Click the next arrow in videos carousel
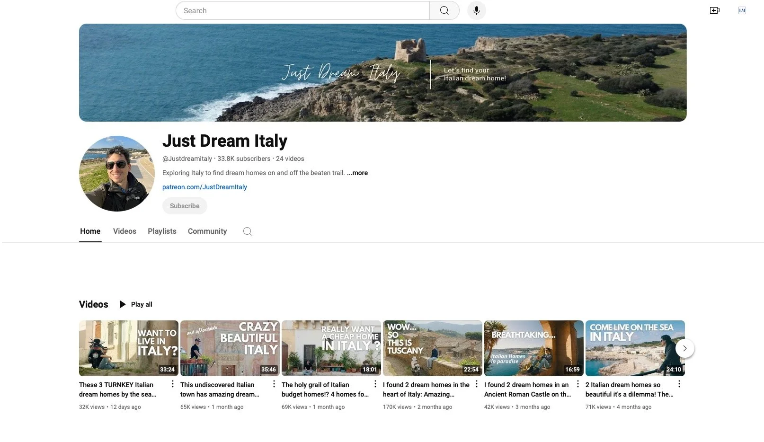 [684, 348]
